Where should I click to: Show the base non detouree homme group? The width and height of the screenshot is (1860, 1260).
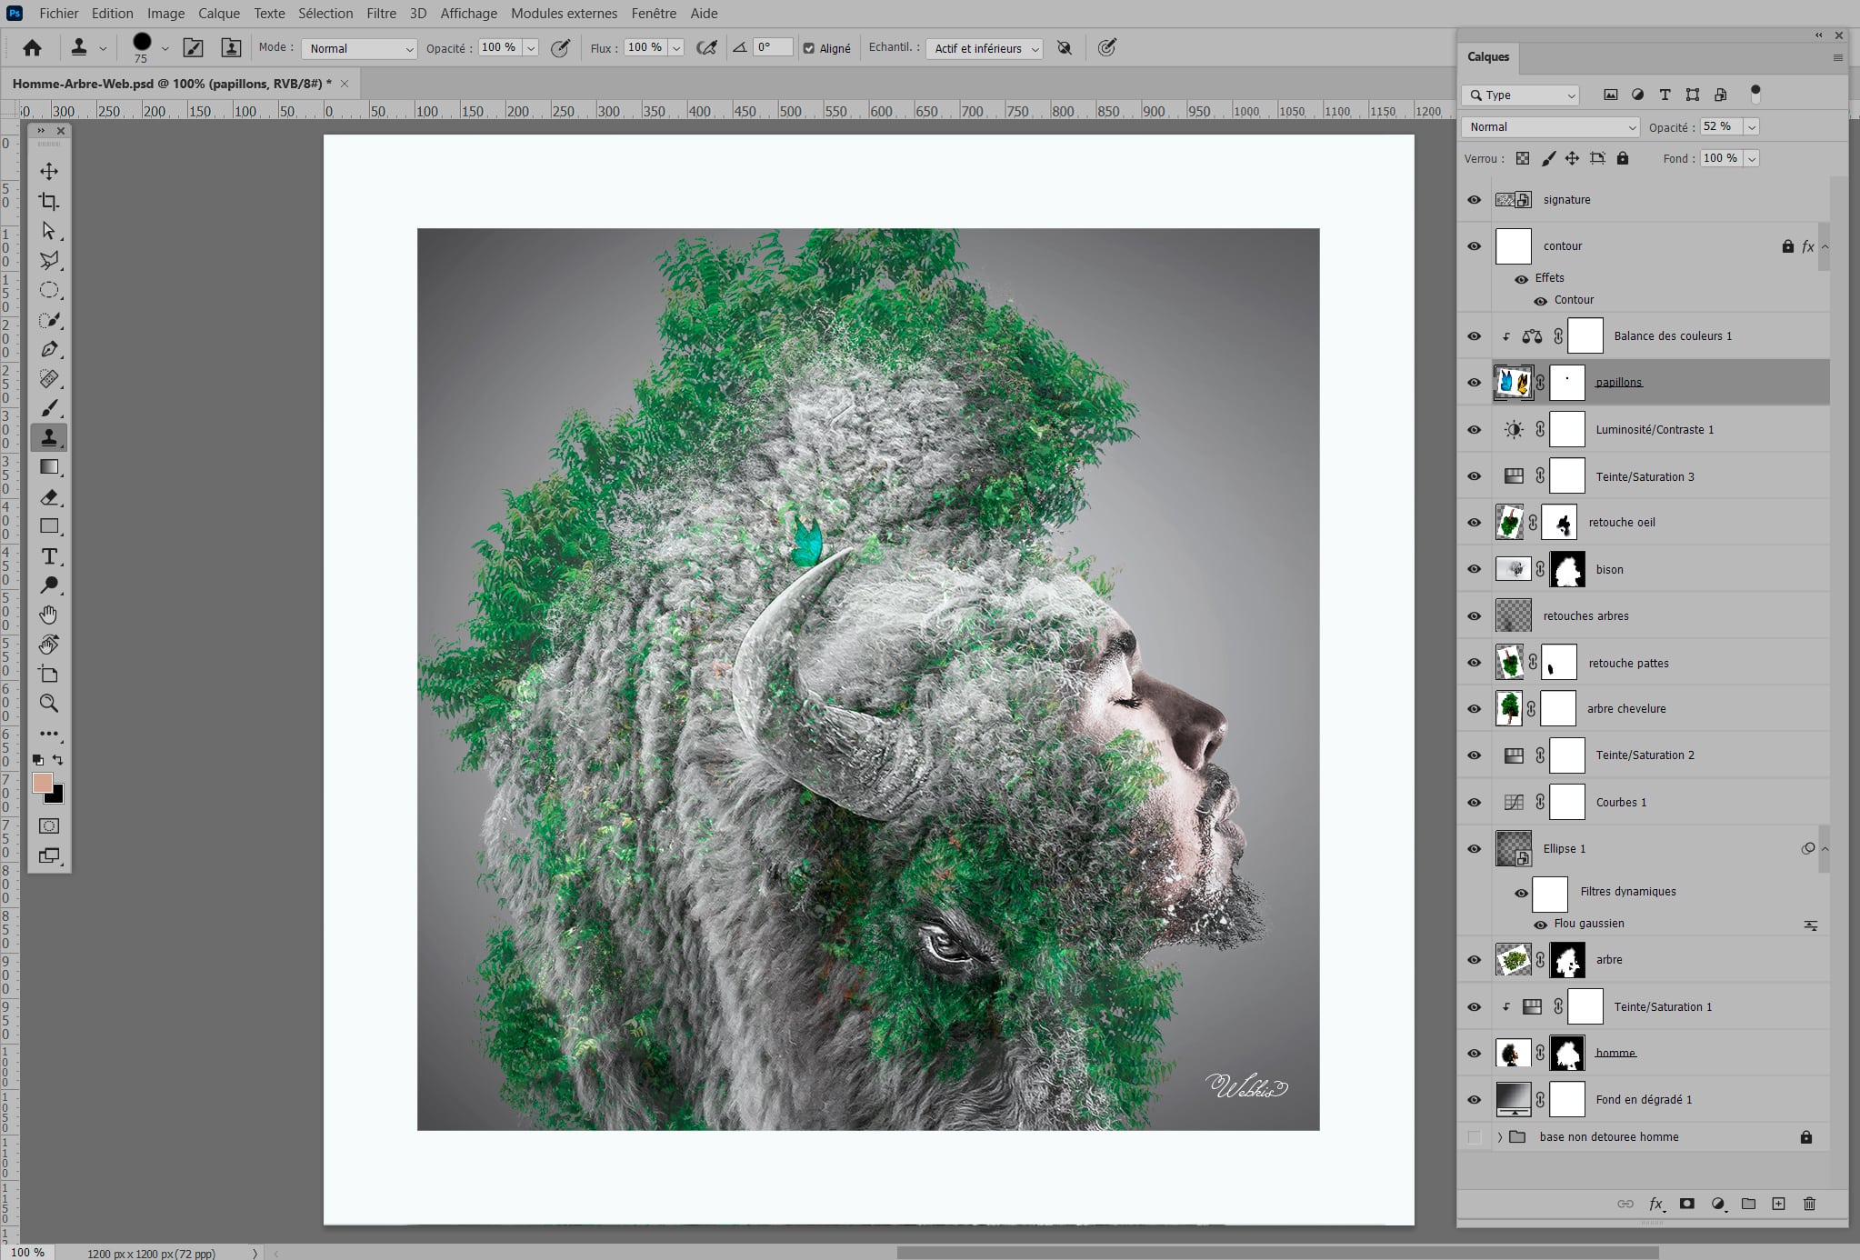click(1474, 1137)
